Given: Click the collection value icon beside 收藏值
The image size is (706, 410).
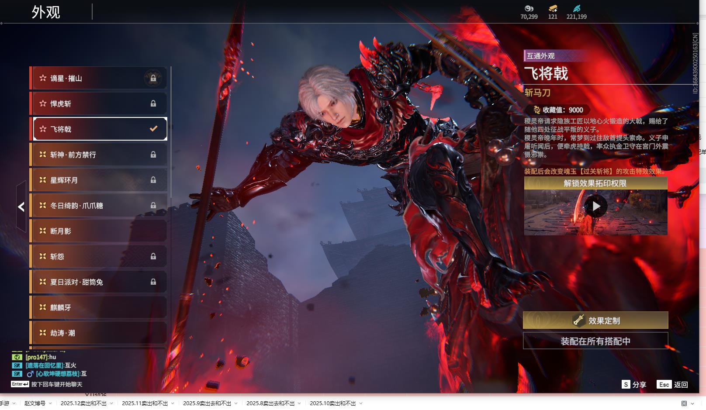Looking at the screenshot, I should click(536, 110).
